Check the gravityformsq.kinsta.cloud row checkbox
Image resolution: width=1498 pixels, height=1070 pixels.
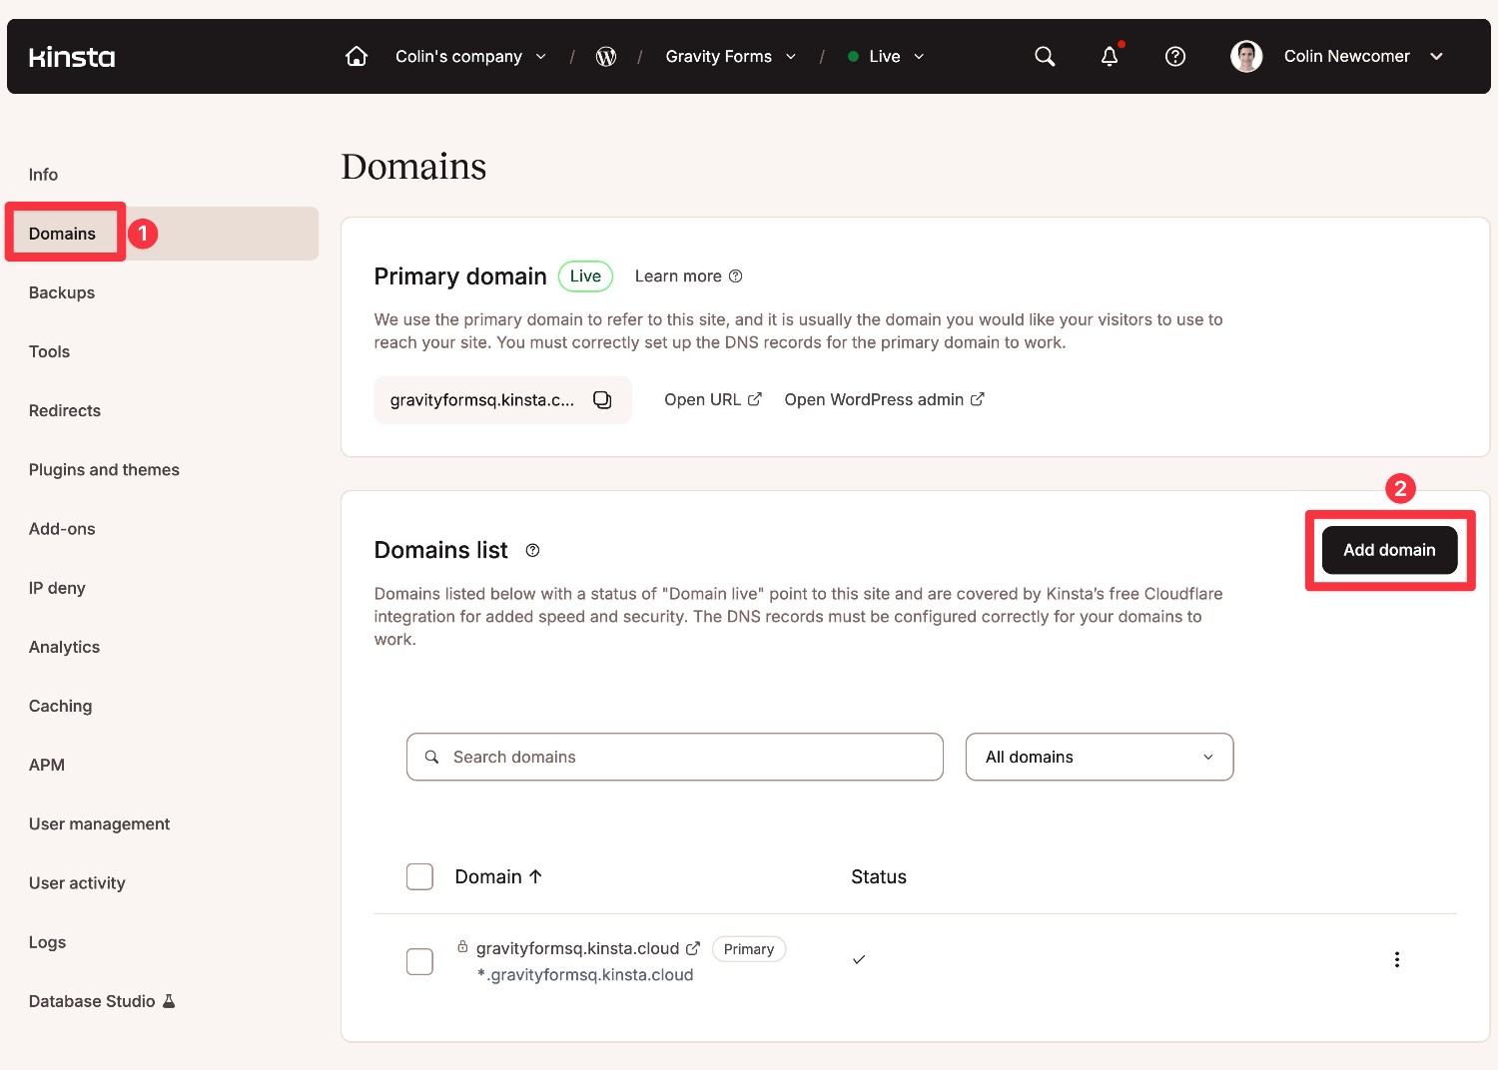click(x=419, y=961)
